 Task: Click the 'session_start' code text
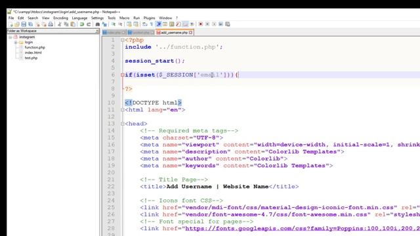click(x=149, y=61)
